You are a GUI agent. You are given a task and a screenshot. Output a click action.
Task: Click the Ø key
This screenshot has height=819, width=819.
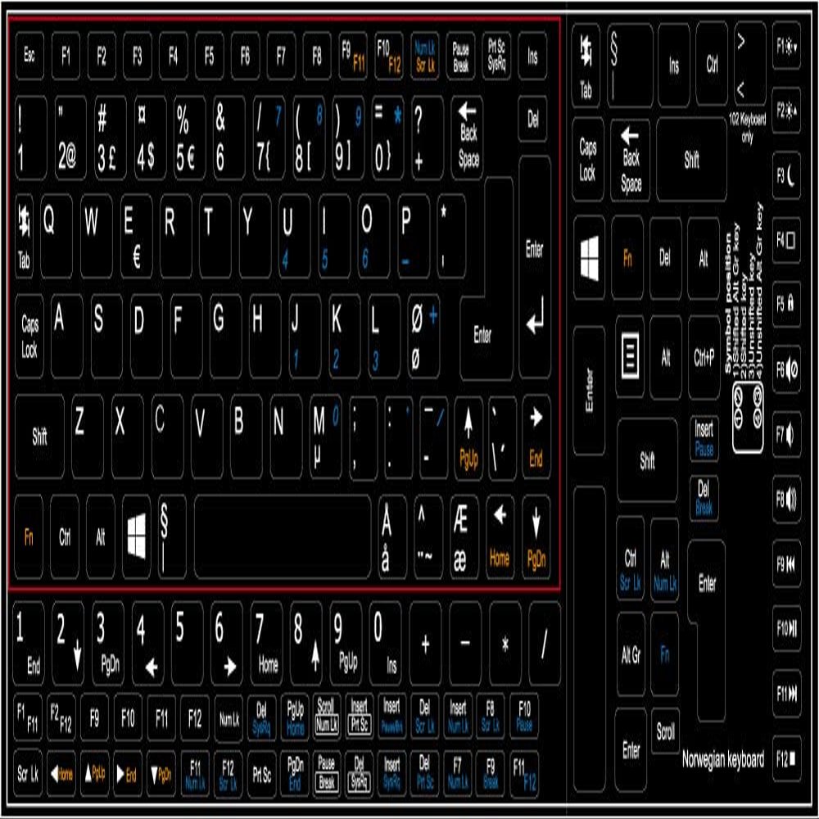point(423,336)
